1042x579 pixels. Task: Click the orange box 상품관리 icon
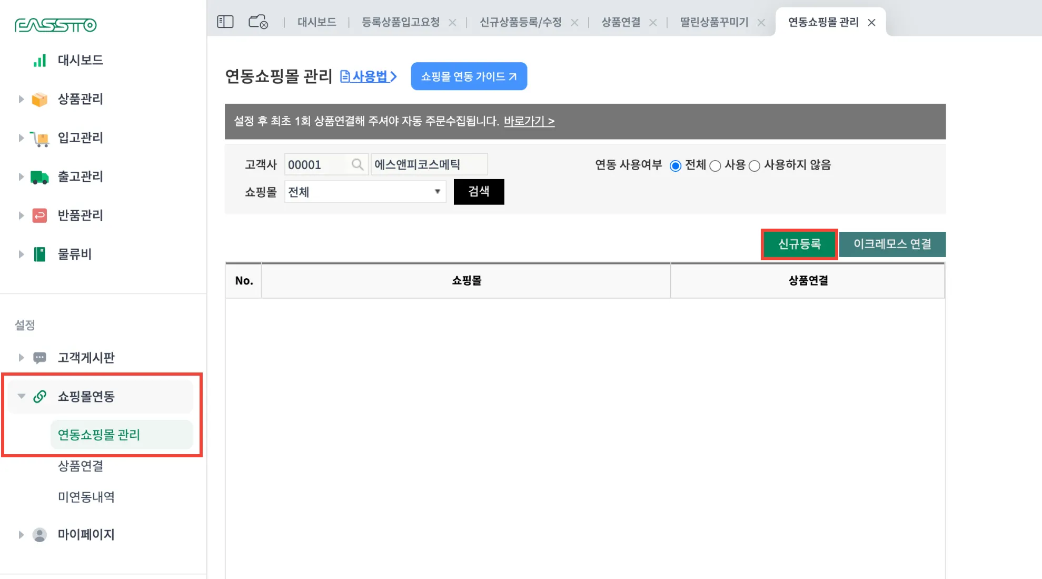pyautogui.click(x=39, y=99)
